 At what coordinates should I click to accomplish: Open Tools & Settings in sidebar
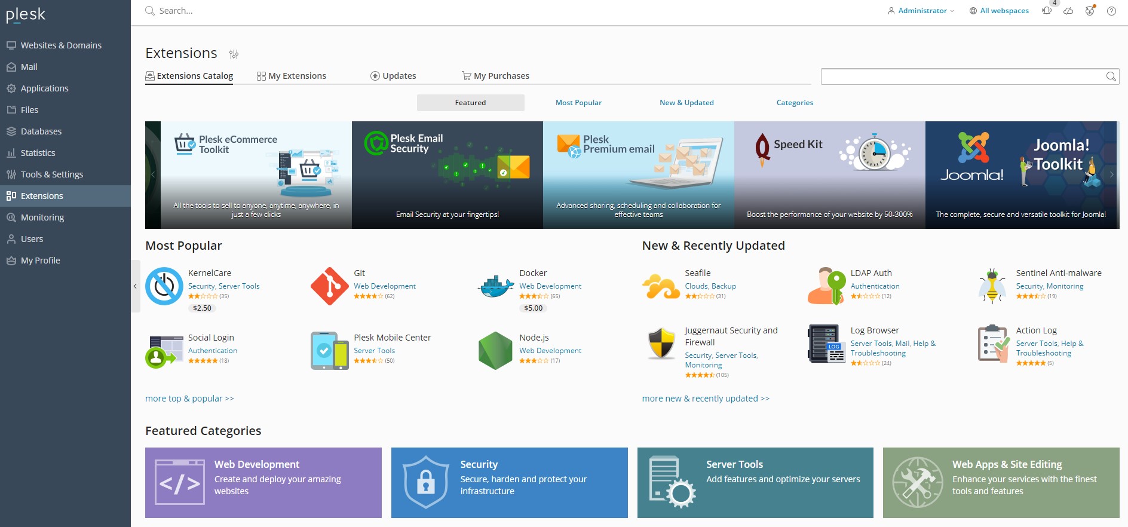[x=65, y=174]
